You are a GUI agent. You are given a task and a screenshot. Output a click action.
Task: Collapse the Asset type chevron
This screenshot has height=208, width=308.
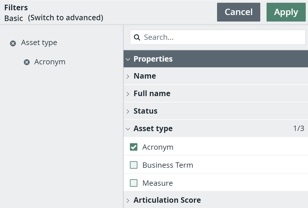click(128, 129)
